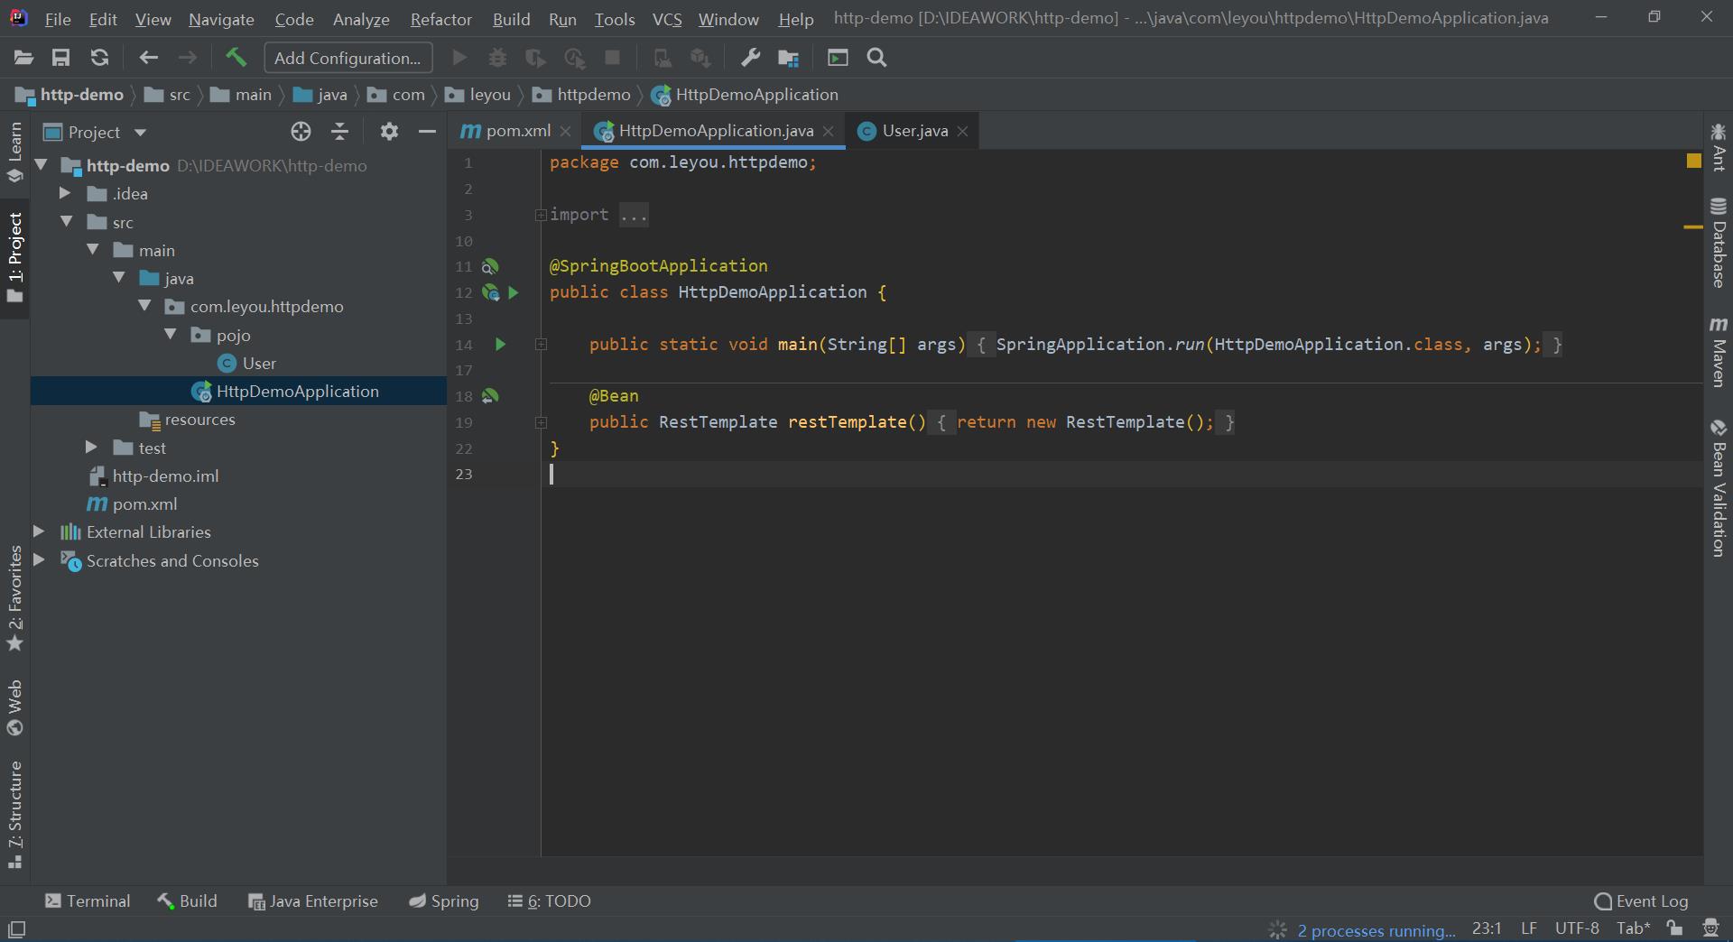The image size is (1733, 942).
Task: Hide the Project panel with the minus icon
Action: 427,132
